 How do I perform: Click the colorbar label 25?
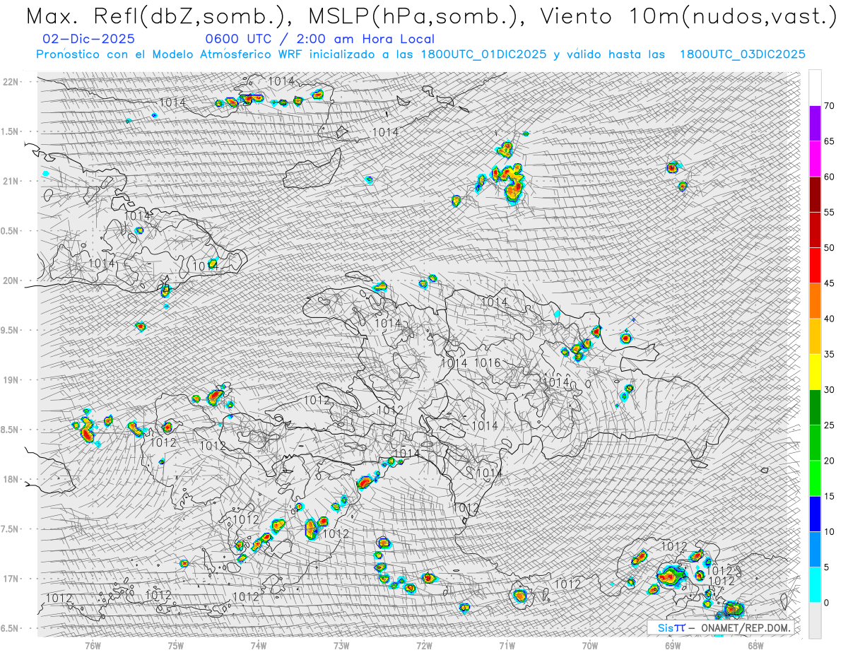[829, 425]
